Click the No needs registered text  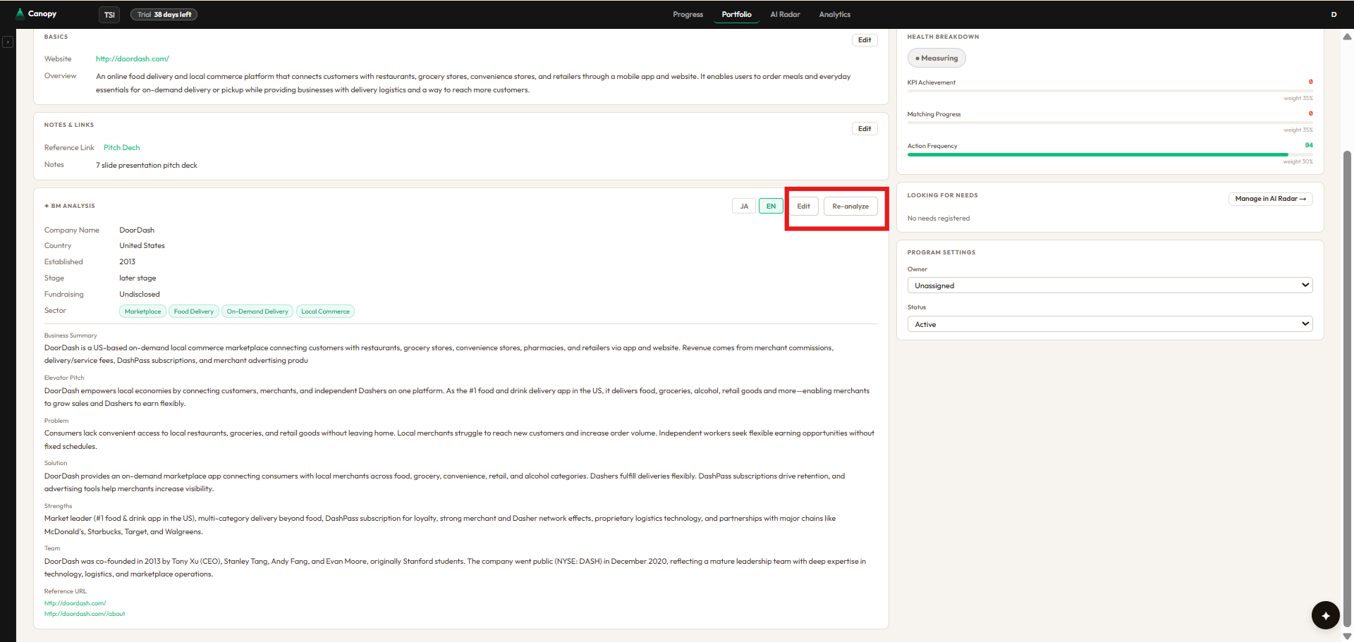939,218
